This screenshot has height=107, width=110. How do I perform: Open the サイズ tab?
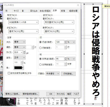click(16, 11)
